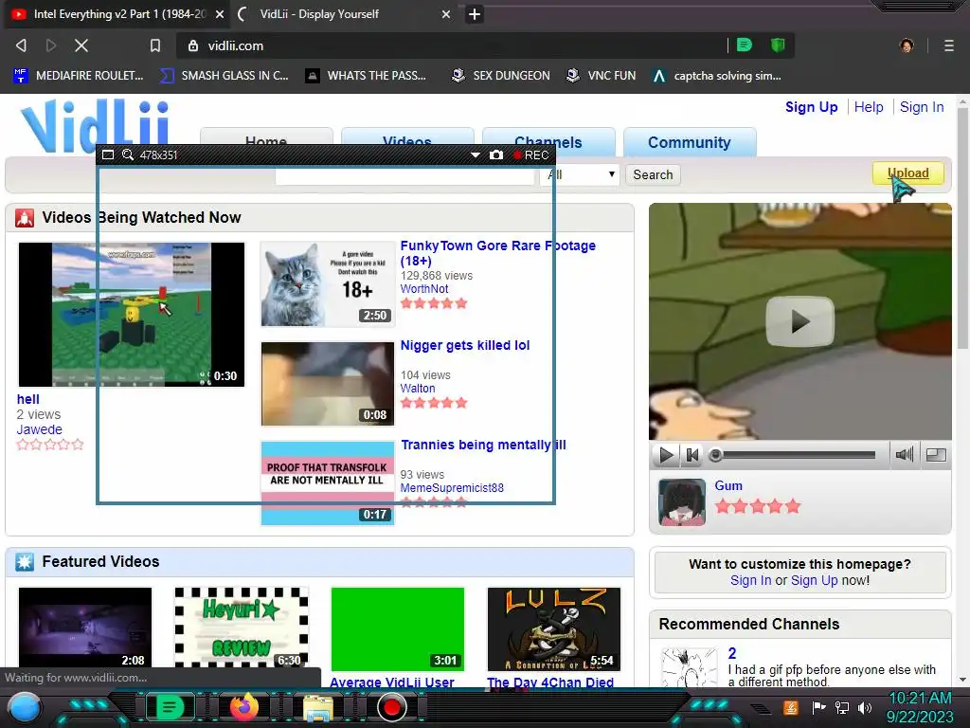Click the player skip-to-start button
The width and height of the screenshot is (970, 728).
tap(692, 456)
